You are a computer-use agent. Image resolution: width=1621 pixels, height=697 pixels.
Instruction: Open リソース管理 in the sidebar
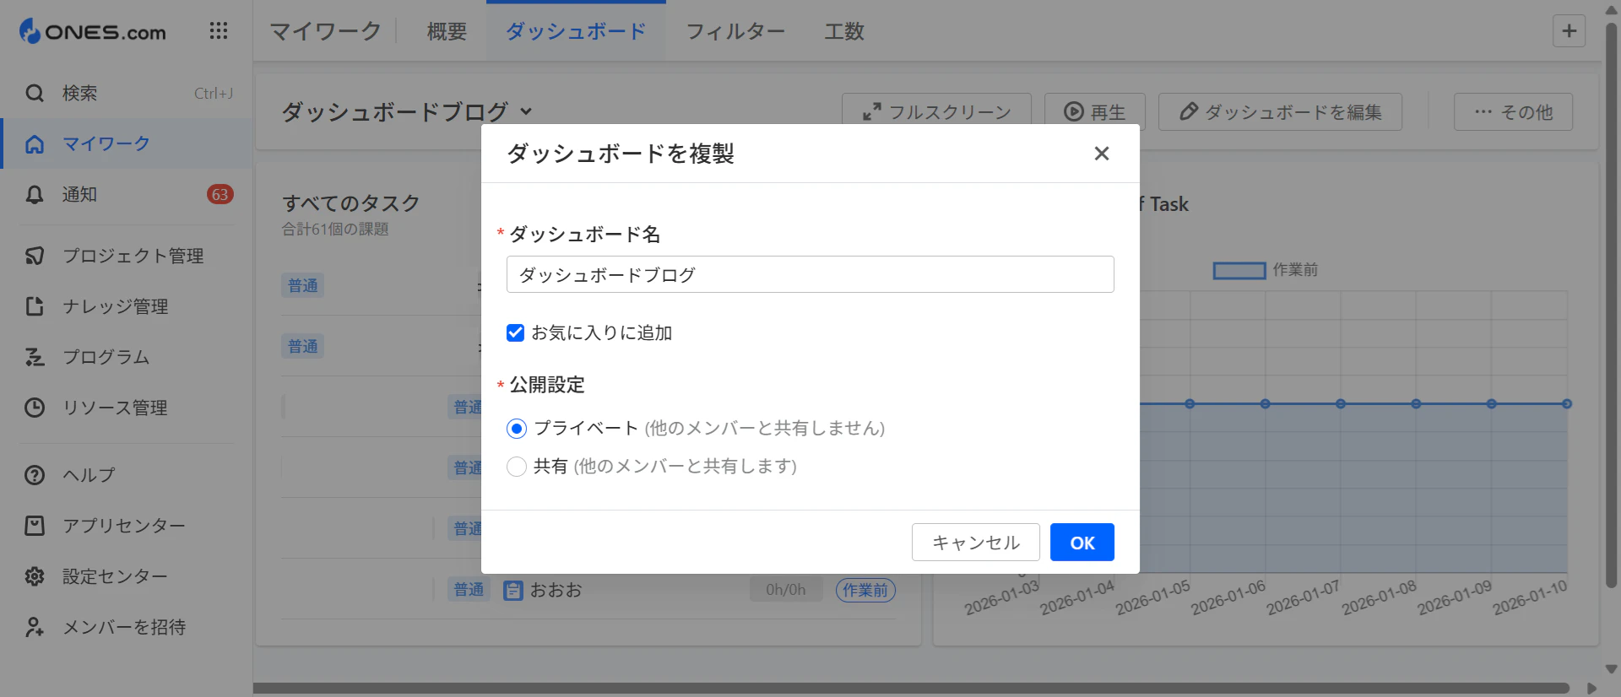coord(127,408)
